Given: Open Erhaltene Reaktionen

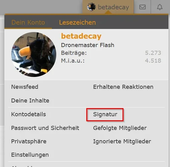Looking at the screenshot, I should pyautogui.click(x=123, y=87).
